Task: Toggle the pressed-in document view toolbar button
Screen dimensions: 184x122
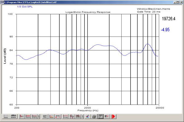Action: tap(100, 116)
